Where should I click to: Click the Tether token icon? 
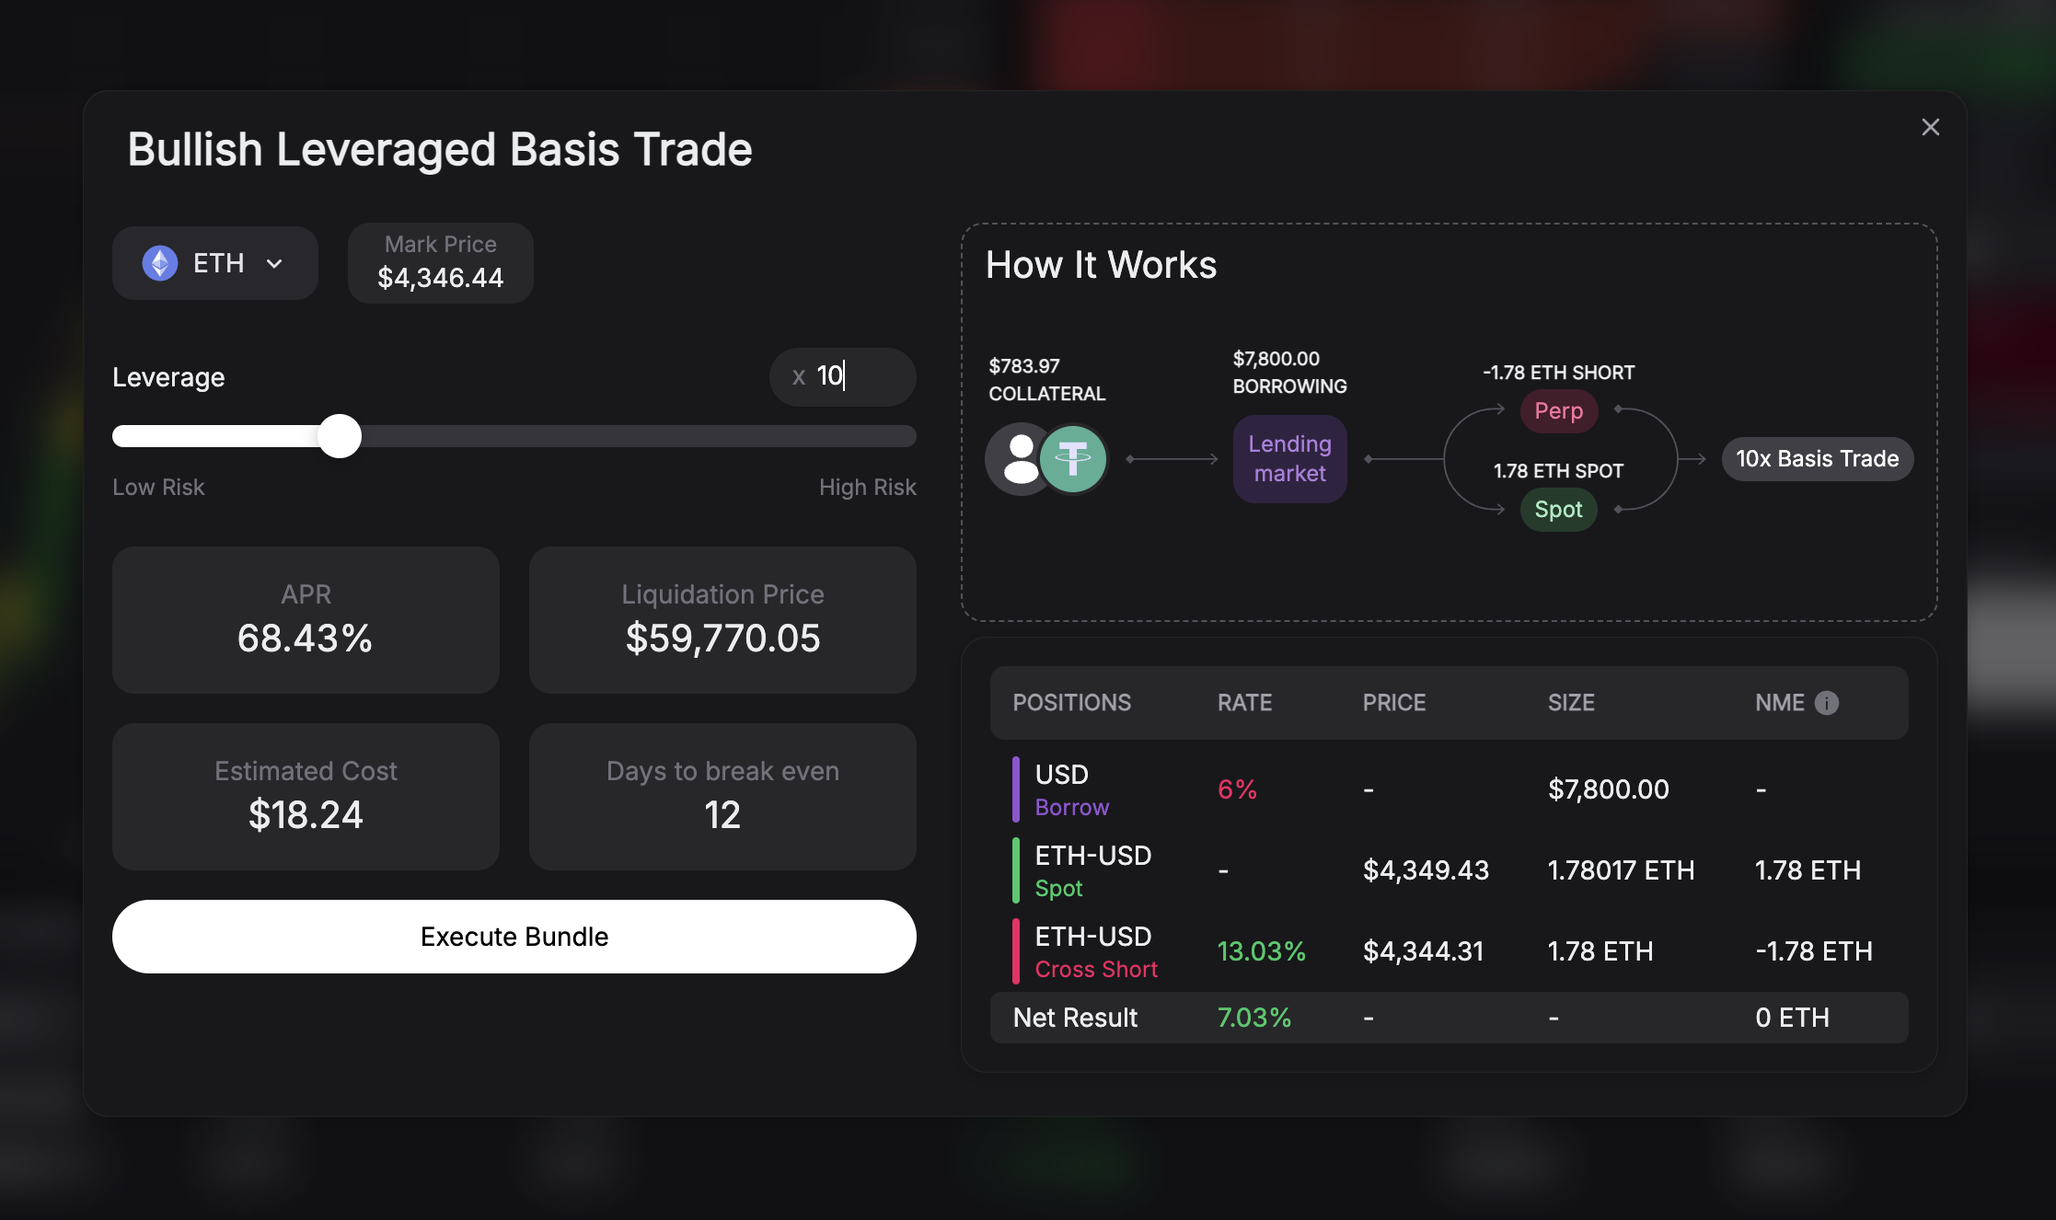pyautogui.click(x=1073, y=459)
